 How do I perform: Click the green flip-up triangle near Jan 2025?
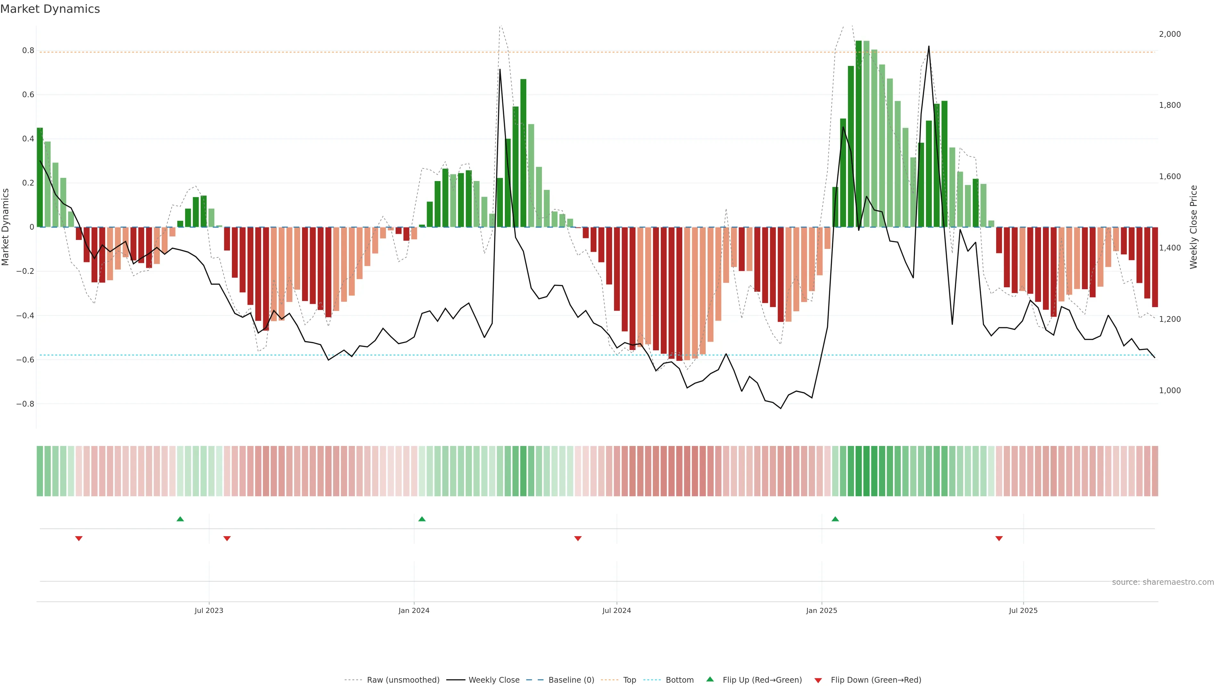[x=835, y=519]
